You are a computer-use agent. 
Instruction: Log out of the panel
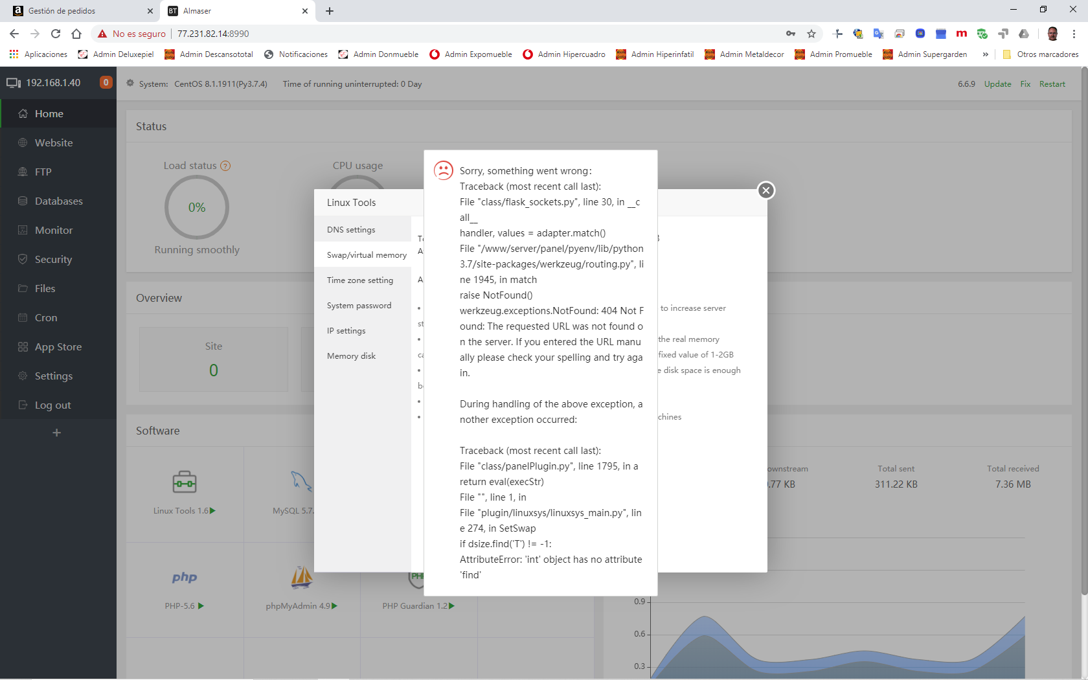pyautogui.click(x=58, y=405)
